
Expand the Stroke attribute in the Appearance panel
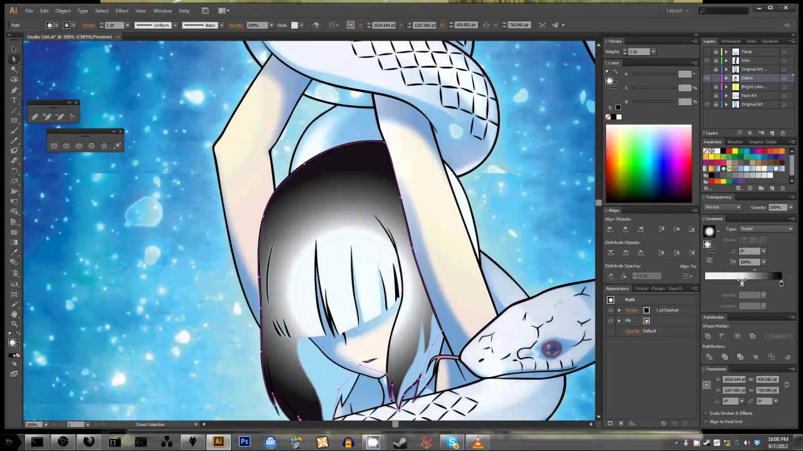[619, 310]
